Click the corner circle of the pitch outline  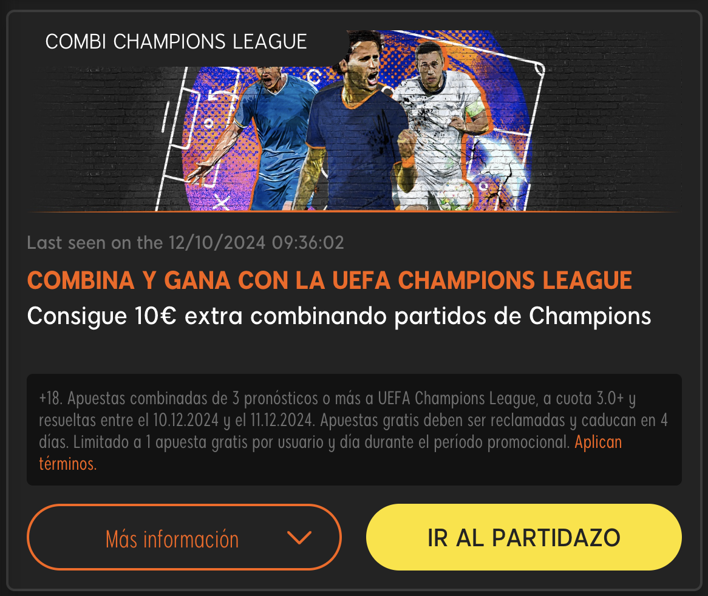539,70
